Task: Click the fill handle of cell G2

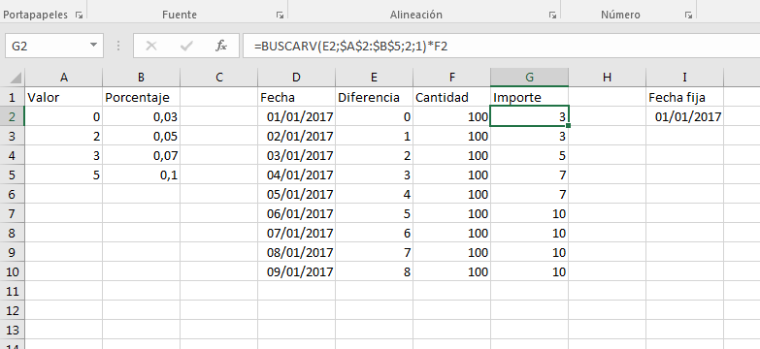Action: pos(568,126)
